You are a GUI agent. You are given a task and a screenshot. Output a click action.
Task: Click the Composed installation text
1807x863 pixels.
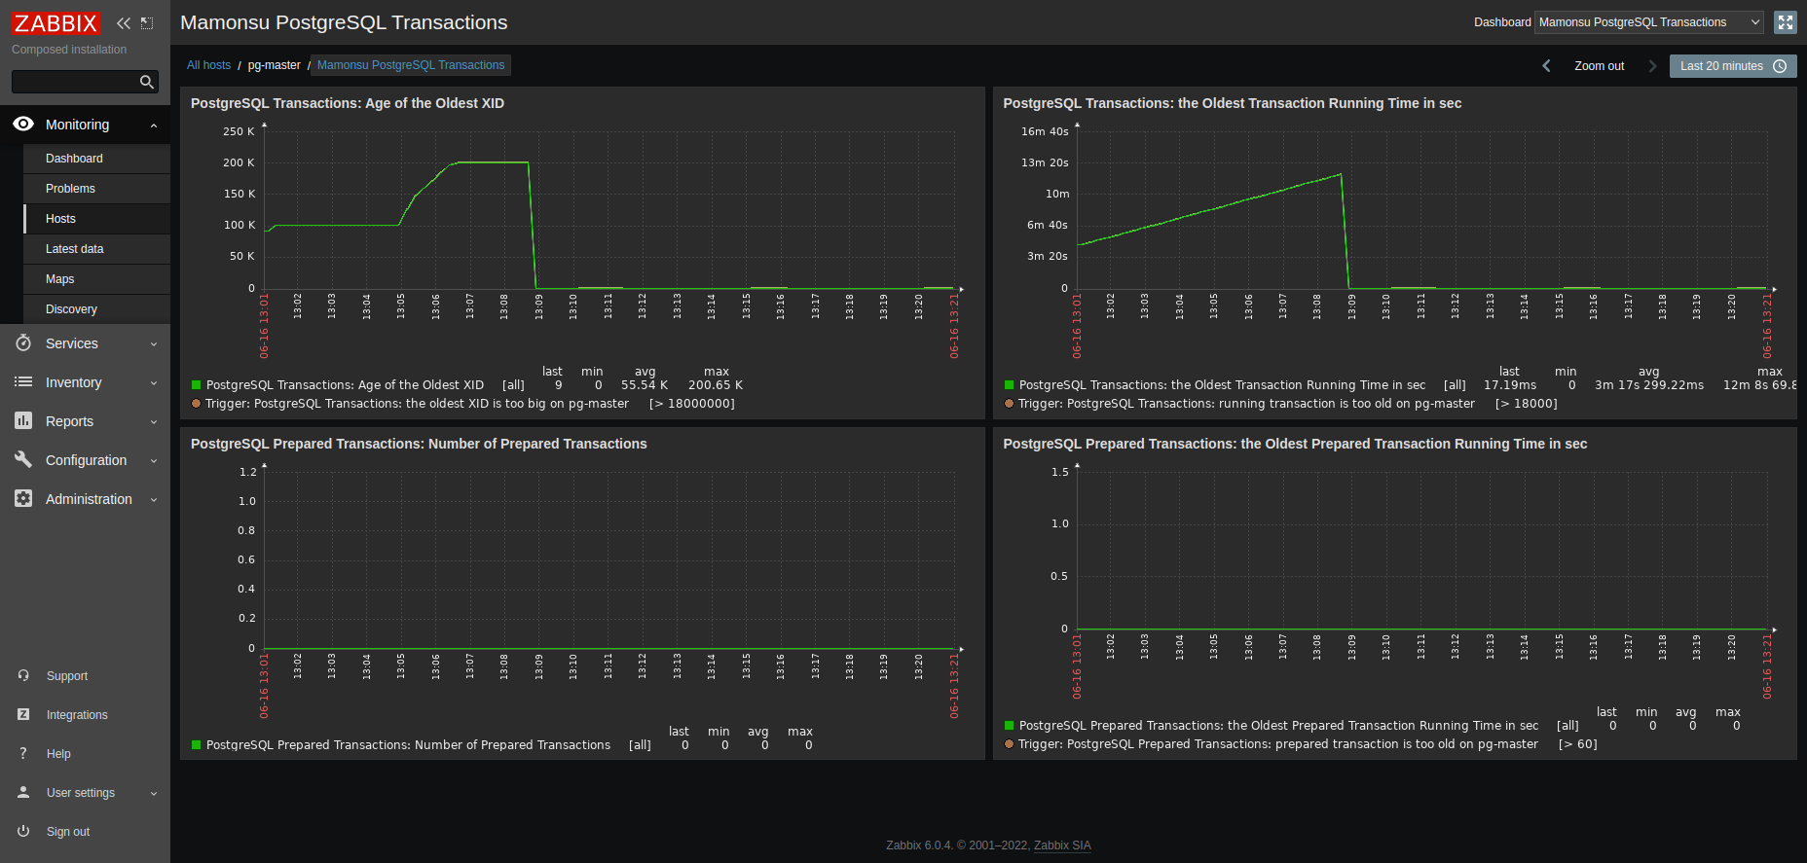(x=69, y=50)
